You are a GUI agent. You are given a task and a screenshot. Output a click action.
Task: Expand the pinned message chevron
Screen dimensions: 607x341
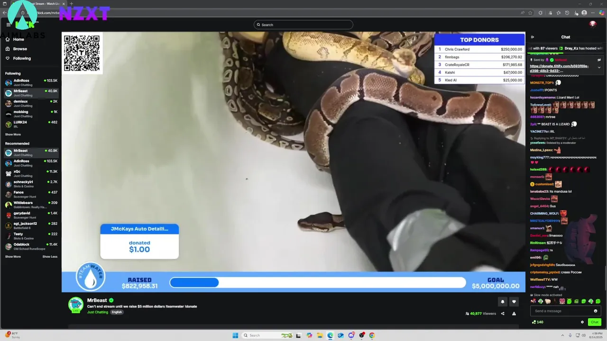tap(599, 67)
